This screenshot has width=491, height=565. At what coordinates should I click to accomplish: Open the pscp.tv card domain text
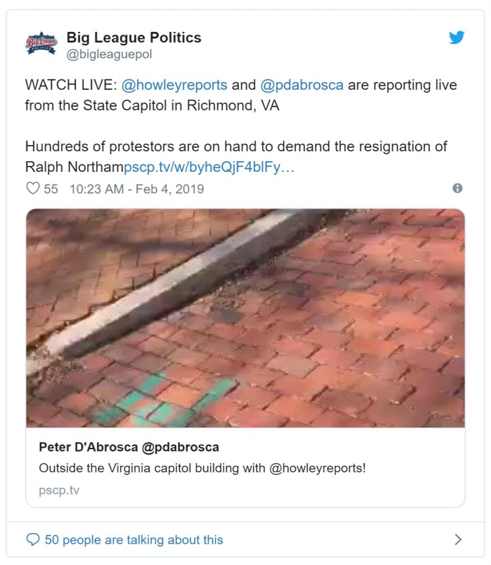click(x=59, y=490)
